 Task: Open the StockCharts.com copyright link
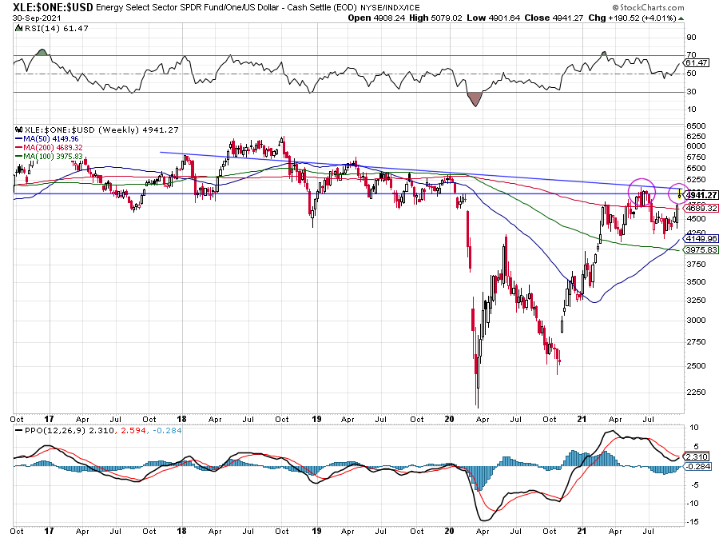coord(649,7)
